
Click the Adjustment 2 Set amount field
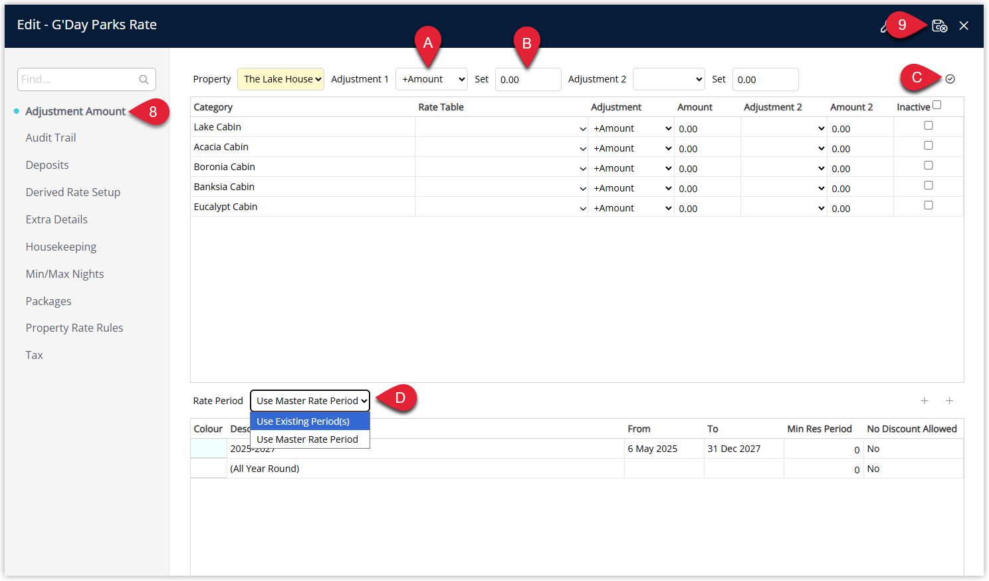765,80
